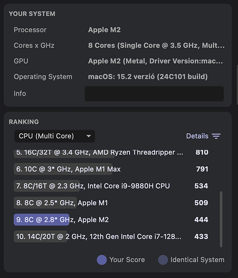This screenshot has width=238, height=278.
Task: Open the CPU (Multi Core) ranking dropdown
Action: click(x=54, y=136)
